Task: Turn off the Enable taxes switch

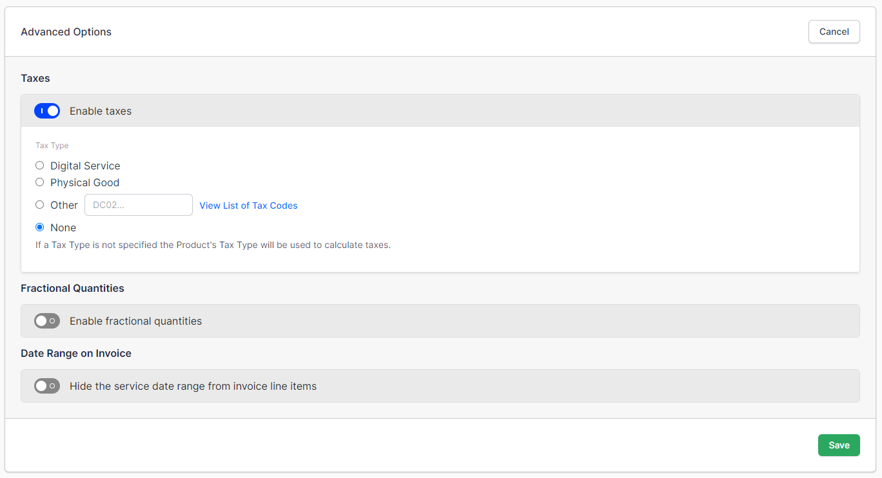Action: 47,111
